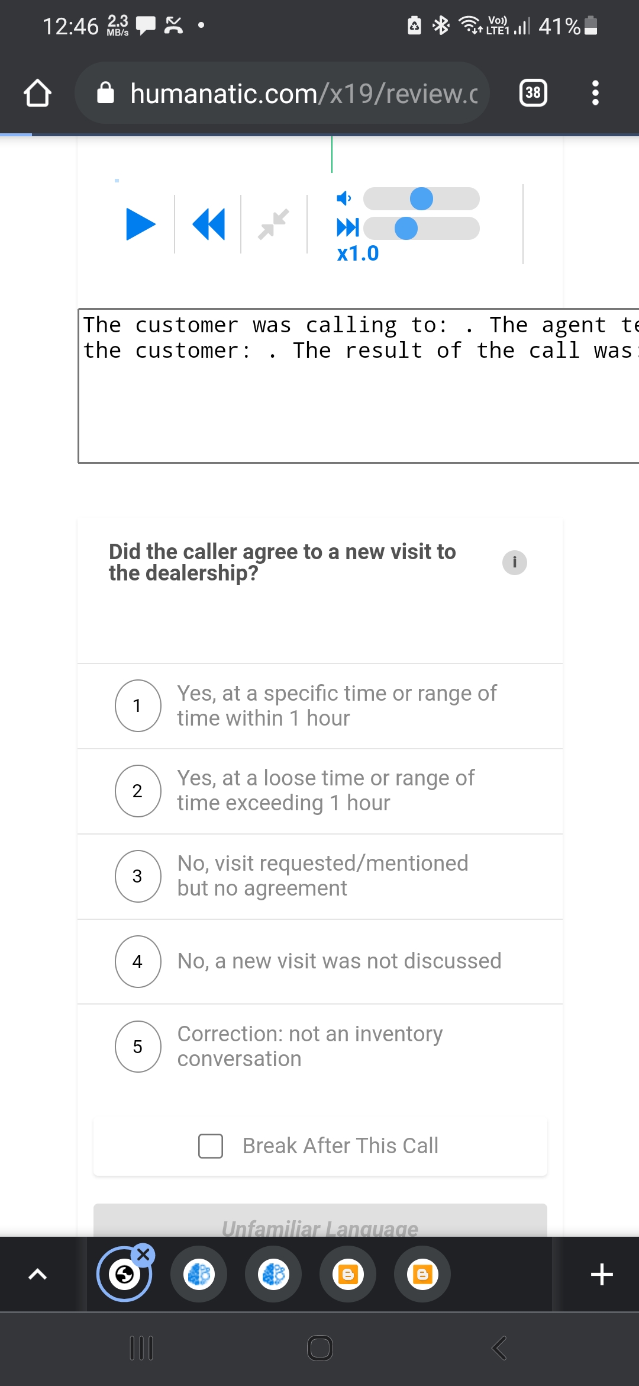The width and height of the screenshot is (639, 1386).
Task: Select option 2 loose time exceeding 1 hour
Action: click(138, 791)
